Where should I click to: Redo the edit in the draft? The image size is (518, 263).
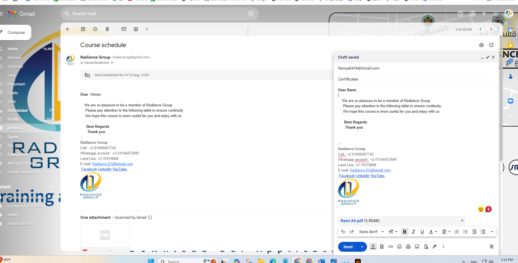[x=352, y=232]
